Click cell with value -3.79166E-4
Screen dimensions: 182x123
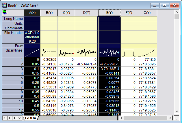(x=109, y=69)
